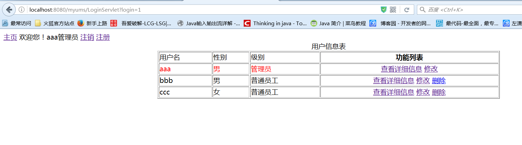Click the 注销 logout link
Viewport: 522px width, 145px height.
pyautogui.click(x=87, y=38)
